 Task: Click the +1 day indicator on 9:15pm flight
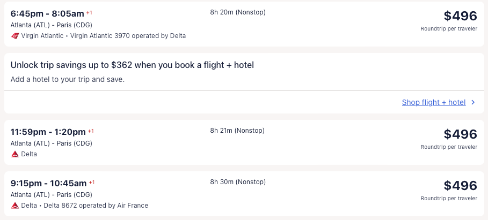point(92,182)
